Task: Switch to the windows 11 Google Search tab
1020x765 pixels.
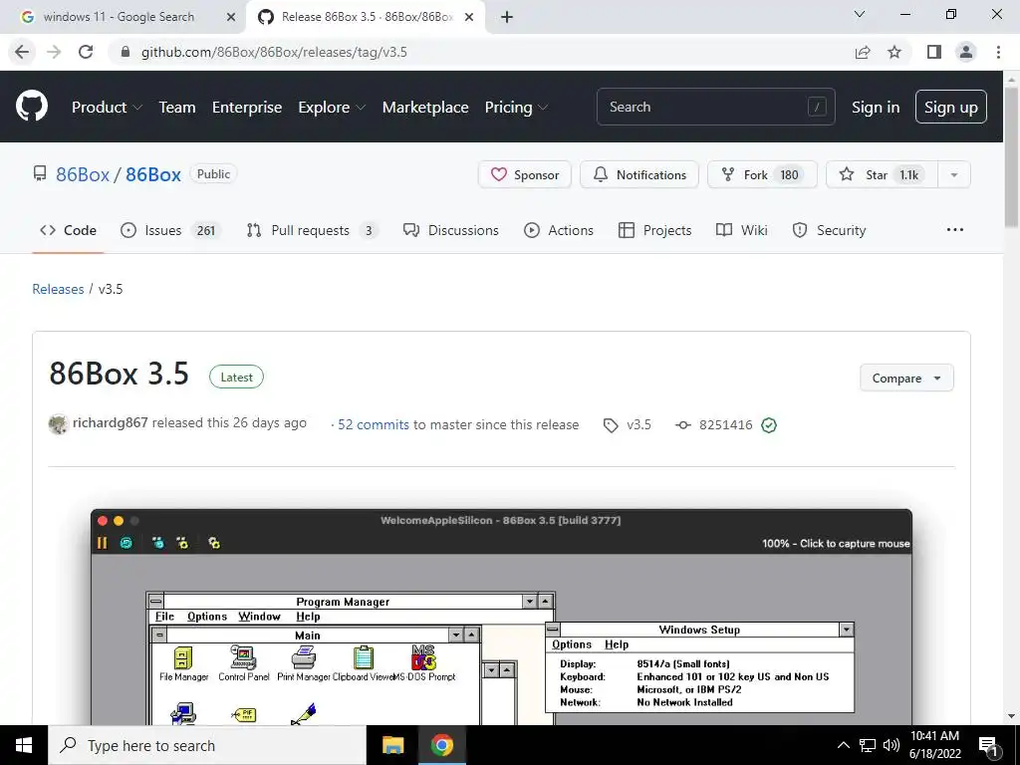Action: coord(120,17)
